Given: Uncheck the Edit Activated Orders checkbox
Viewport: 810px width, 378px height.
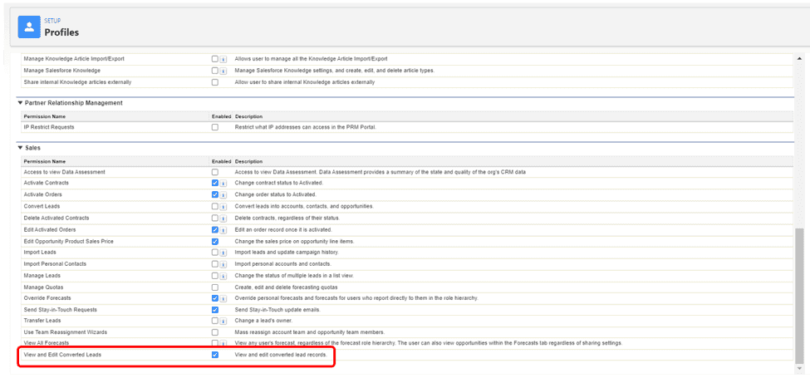Looking at the screenshot, I should (215, 229).
